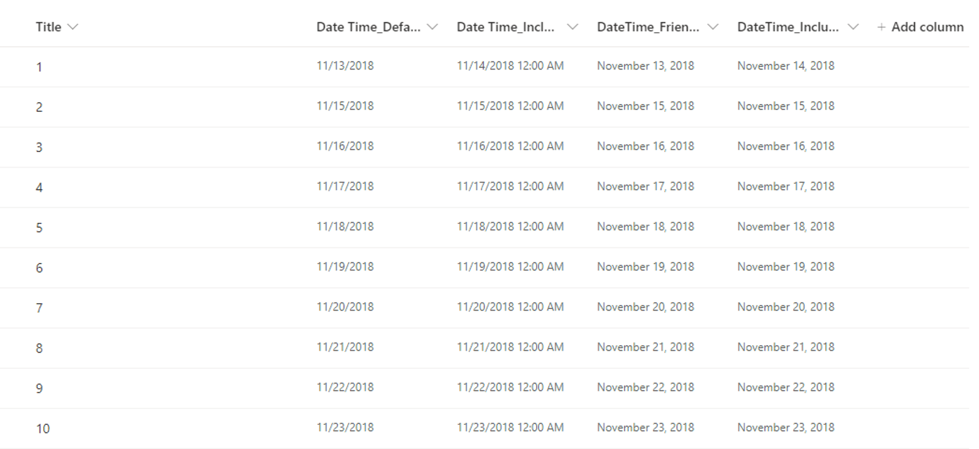The image size is (979, 449).
Task: Expand the DateTime_Inclu... column chevron
Action: pos(853,27)
